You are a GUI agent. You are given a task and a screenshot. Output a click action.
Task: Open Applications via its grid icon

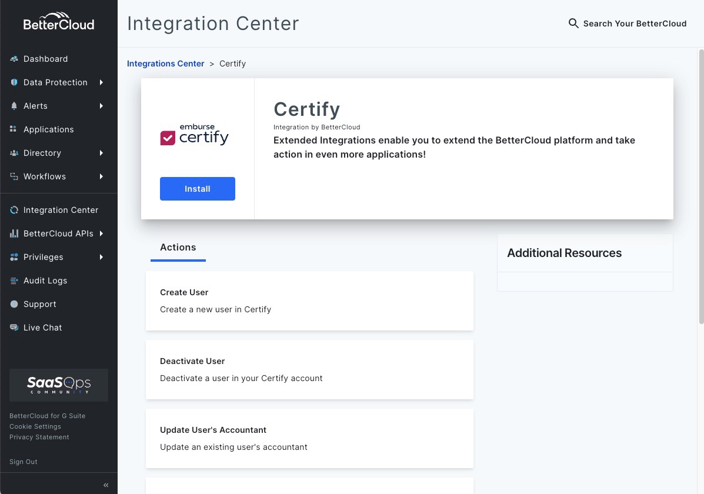(14, 129)
